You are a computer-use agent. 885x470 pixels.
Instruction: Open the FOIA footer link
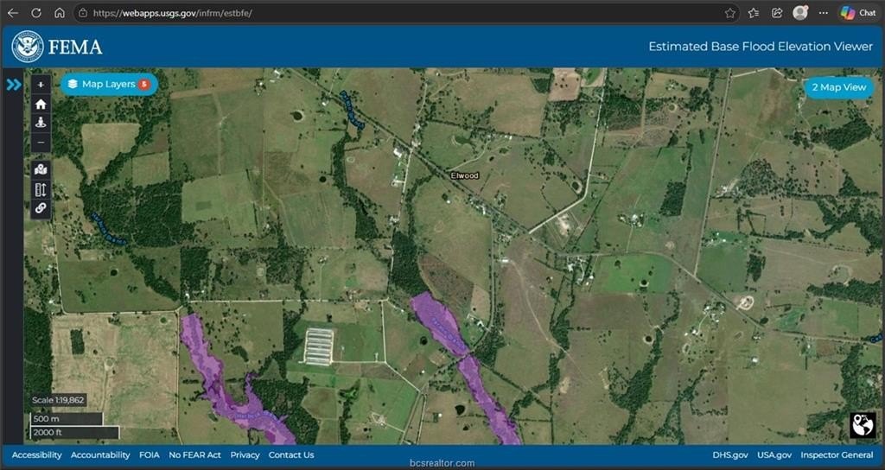(x=150, y=454)
